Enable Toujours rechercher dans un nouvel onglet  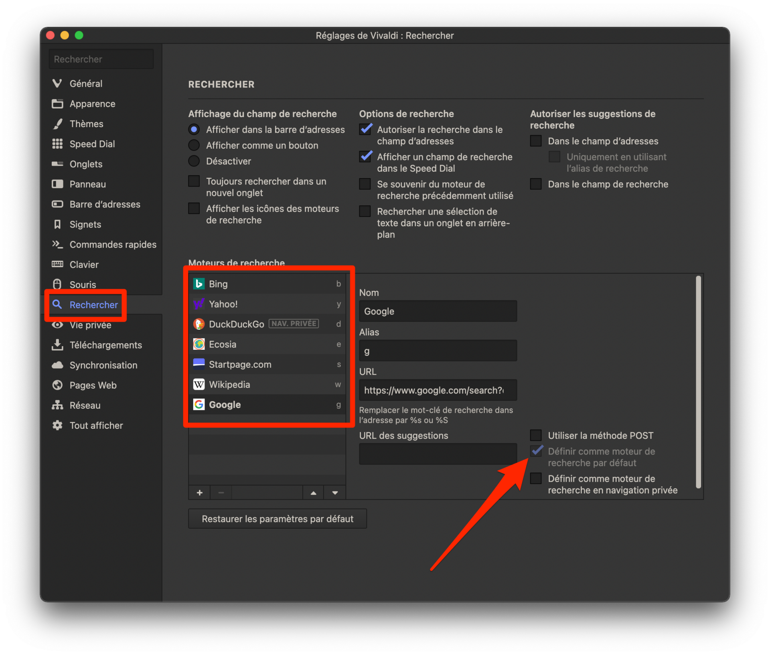pos(194,181)
